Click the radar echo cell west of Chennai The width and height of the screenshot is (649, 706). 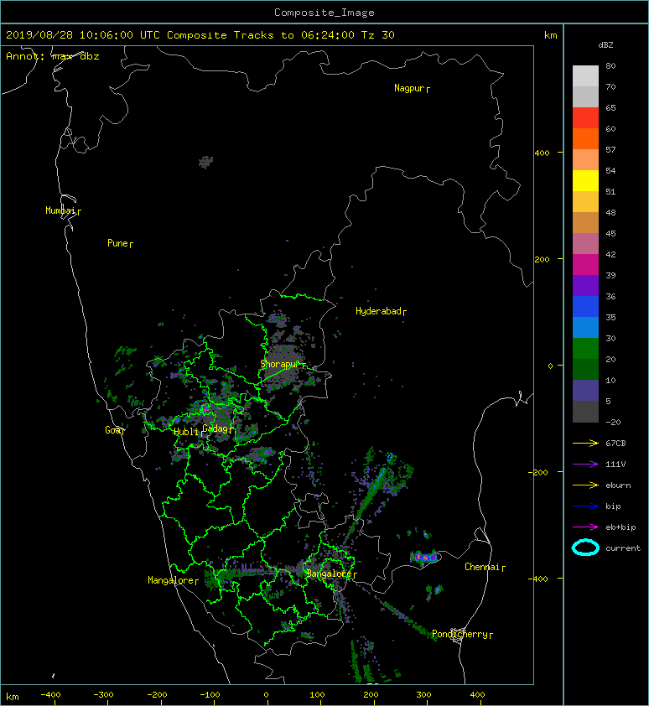click(423, 557)
